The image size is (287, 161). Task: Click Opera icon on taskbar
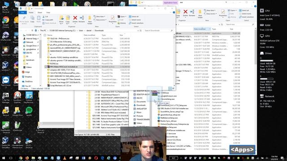pos(96,158)
